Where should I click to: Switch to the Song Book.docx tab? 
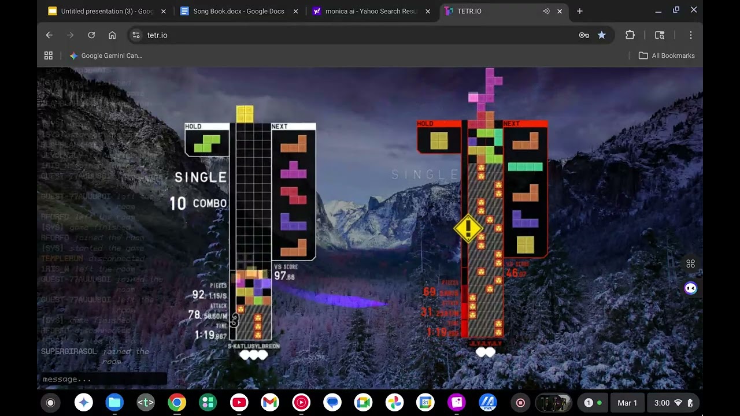(x=239, y=11)
